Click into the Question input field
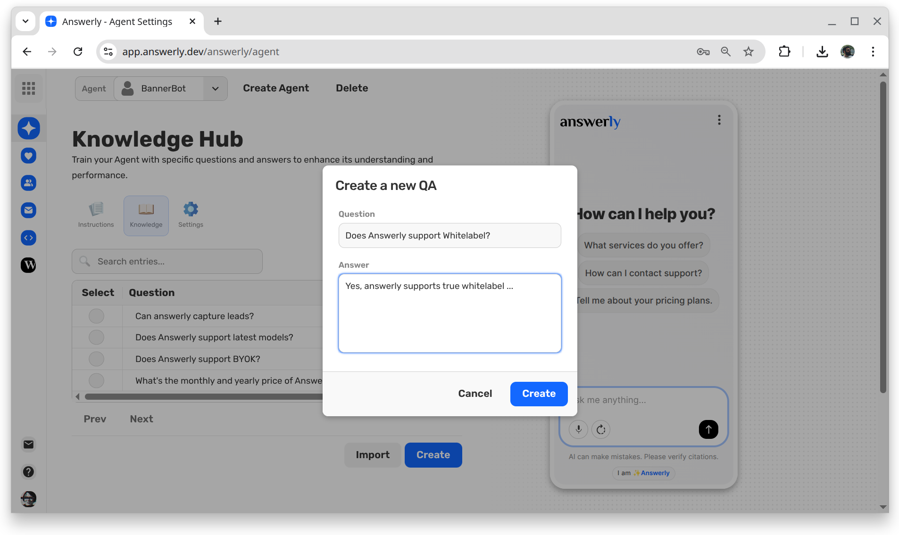The width and height of the screenshot is (899, 535). pyautogui.click(x=449, y=236)
